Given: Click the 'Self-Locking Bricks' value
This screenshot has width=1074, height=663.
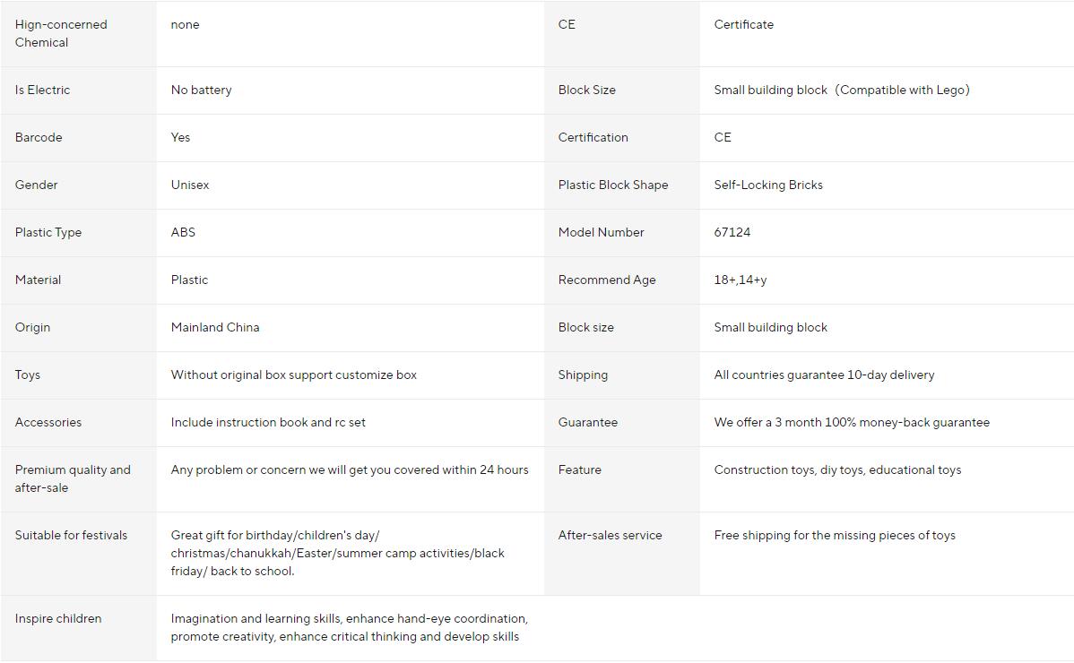Looking at the screenshot, I should 767,185.
